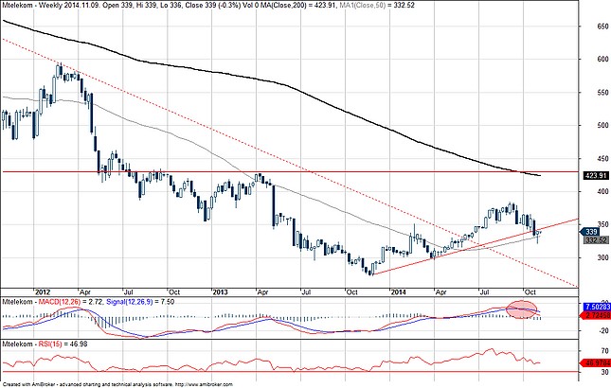The width and height of the screenshot is (611, 388).
Task: Click the 423.91 MA200 price label
Action: 596,176
